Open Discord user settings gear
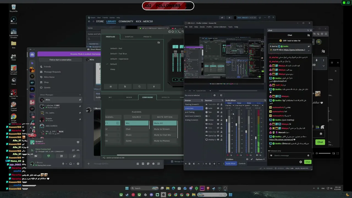Viewport: 352px width, 198px height. 78,164
